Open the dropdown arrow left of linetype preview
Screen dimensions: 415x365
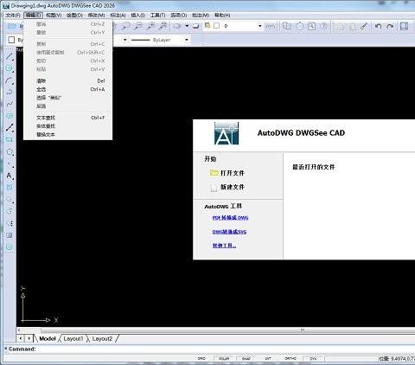point(125,40)
